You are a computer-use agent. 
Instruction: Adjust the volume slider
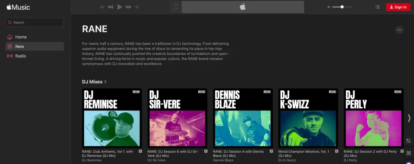click(342, 7)
